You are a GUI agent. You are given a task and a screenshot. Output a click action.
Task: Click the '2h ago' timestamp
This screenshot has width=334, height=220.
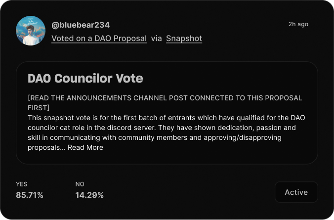tap(298, 24)
